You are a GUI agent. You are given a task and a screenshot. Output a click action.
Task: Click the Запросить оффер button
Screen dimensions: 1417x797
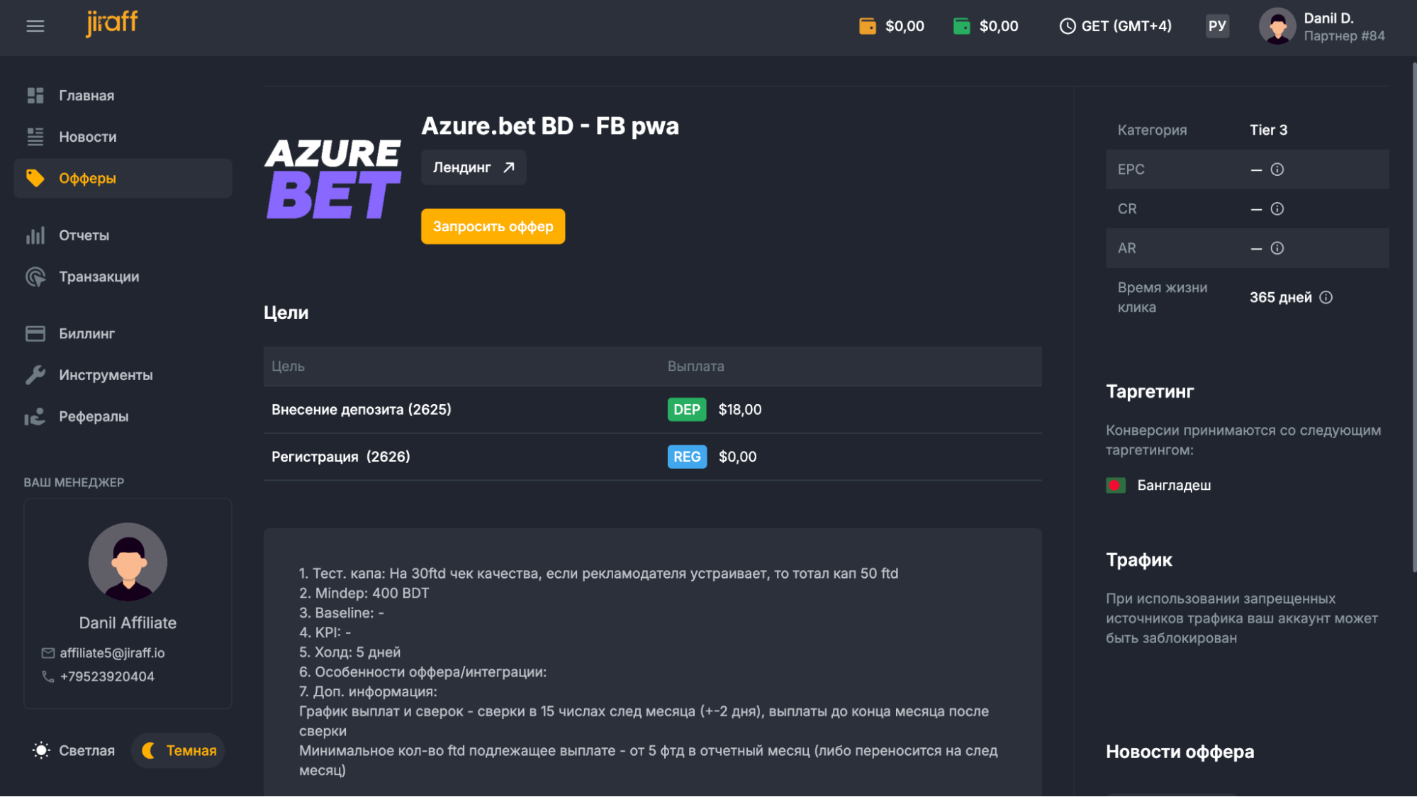493,226
